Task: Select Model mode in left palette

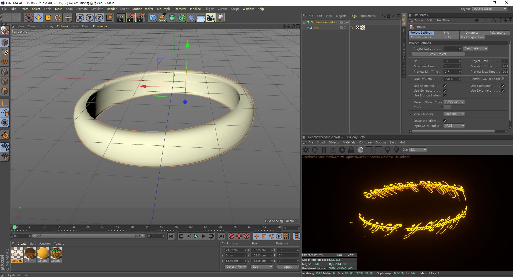Action: pyautogui.click(x=5, y=42)
